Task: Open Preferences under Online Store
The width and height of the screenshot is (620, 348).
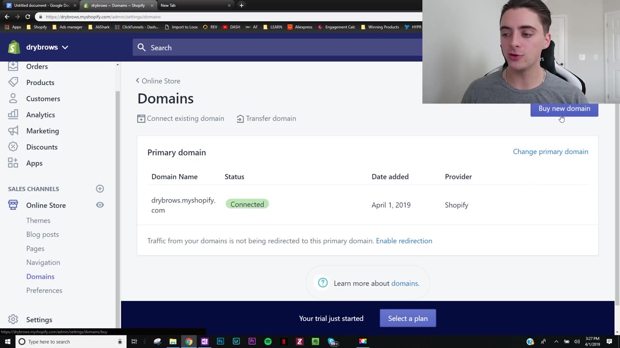Action: (x=44, y=290)
